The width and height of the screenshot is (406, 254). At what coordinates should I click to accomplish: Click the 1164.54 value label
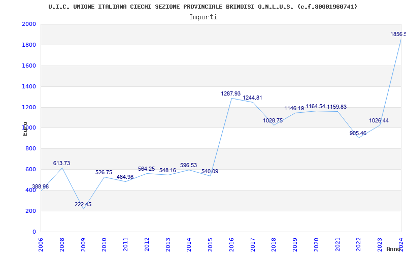coord(315,107)
